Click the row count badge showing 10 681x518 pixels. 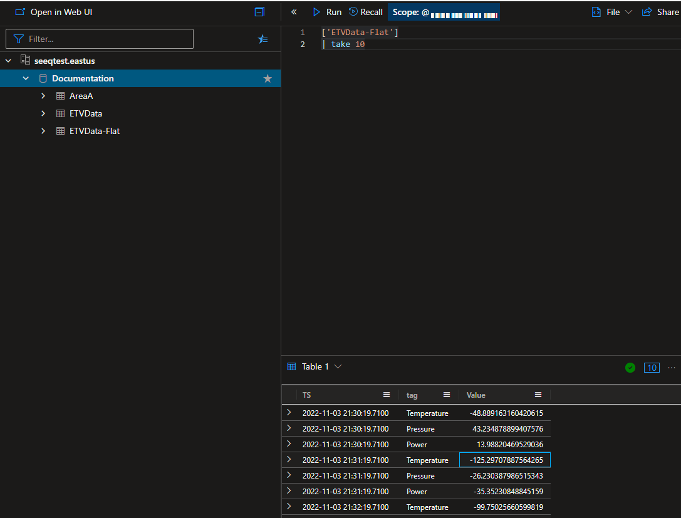click(652, 368)
